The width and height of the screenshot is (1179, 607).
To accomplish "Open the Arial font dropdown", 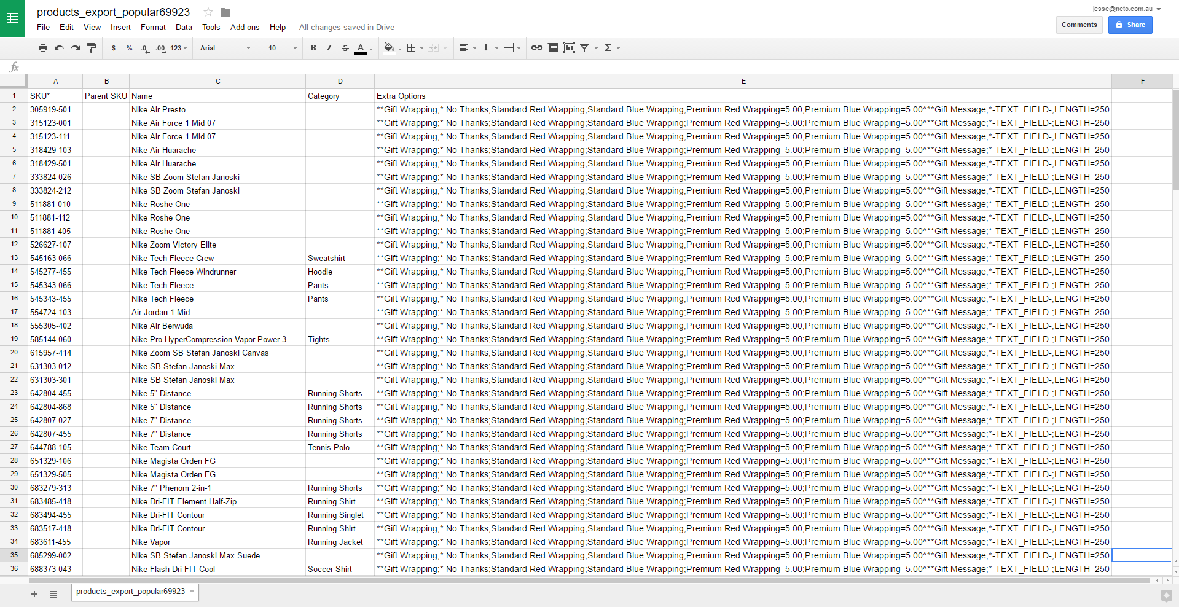I will (225, 48).
